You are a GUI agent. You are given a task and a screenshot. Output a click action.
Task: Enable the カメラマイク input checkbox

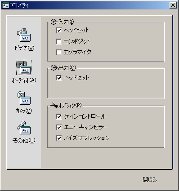[x=59, y=52]
